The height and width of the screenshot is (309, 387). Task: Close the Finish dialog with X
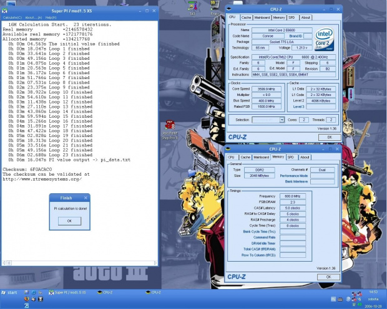(x=86, y=198)
